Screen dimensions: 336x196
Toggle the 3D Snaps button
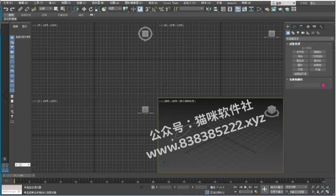148,9
